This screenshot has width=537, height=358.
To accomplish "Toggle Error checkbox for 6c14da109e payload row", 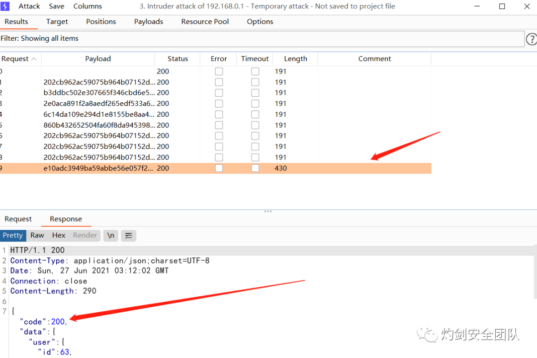I will click(219, 115).
